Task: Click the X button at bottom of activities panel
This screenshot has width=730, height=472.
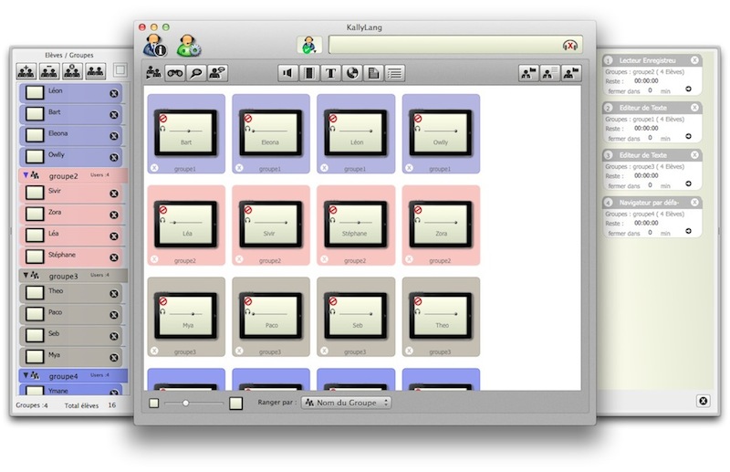Action: tap(703, 401)
